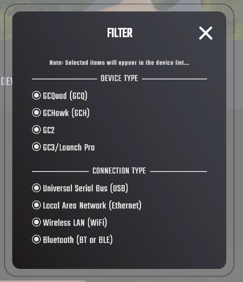
Task: Close the Filter dialog with the X
Action: coord(206,33)
